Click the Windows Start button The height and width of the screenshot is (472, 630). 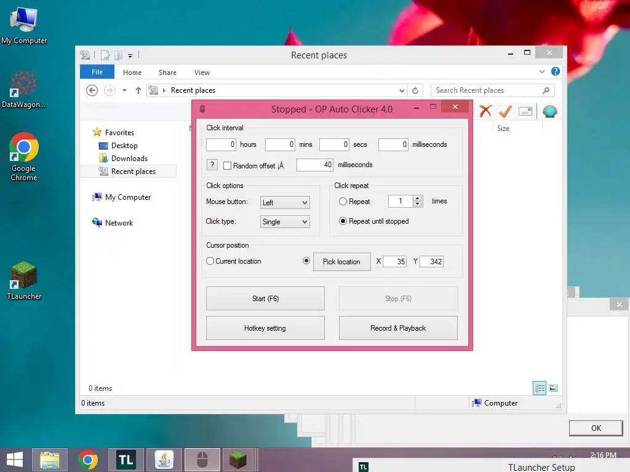(x=15, y=460)
